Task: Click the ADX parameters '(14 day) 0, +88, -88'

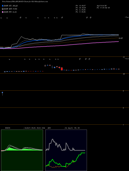Action: 72,128
